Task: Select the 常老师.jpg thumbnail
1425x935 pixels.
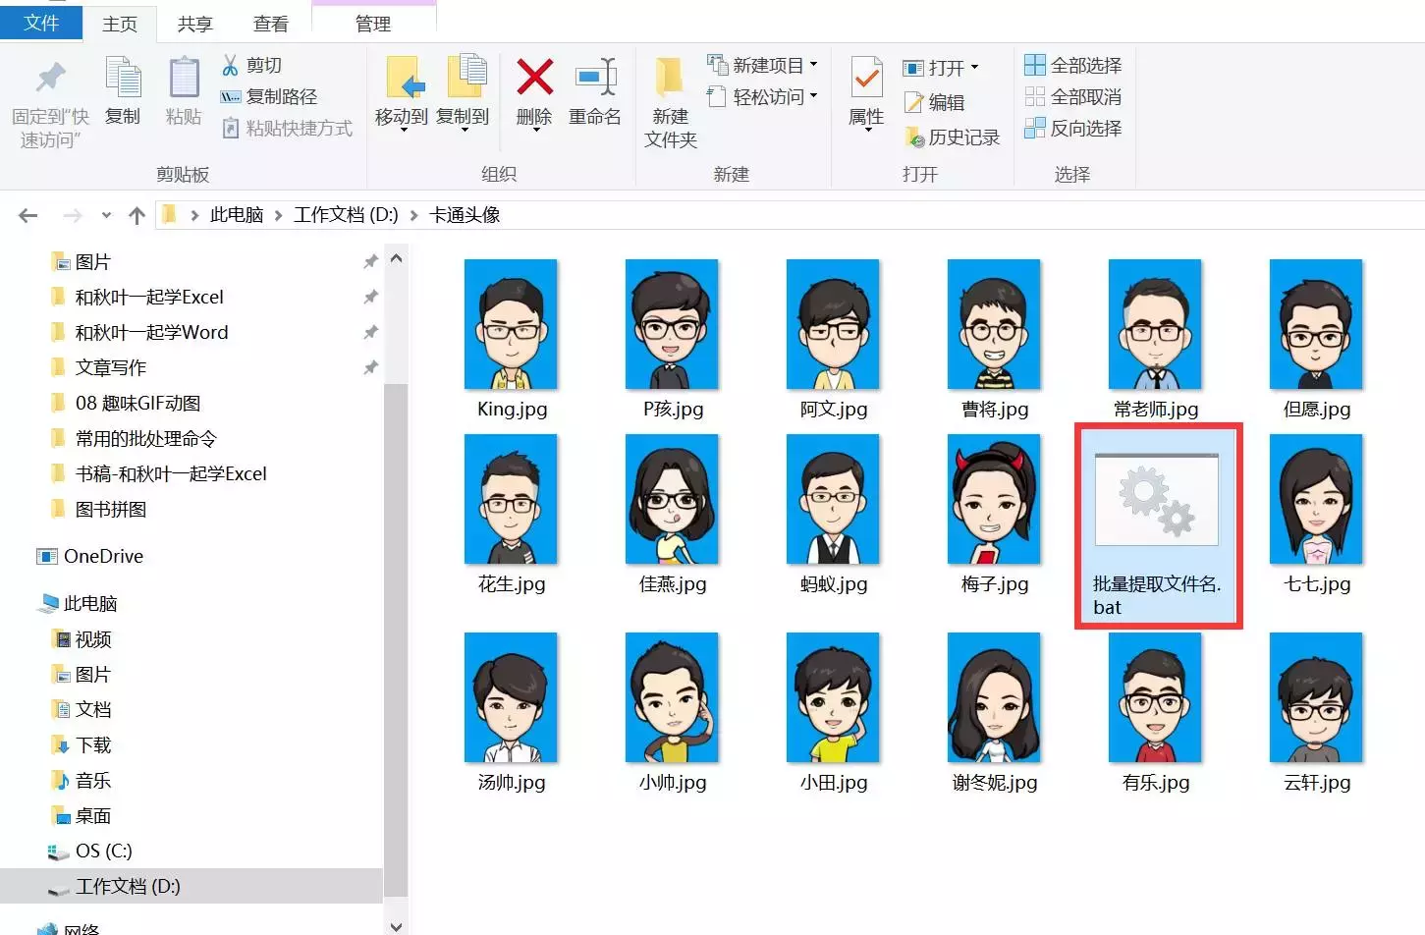Action: [1155, 324]
